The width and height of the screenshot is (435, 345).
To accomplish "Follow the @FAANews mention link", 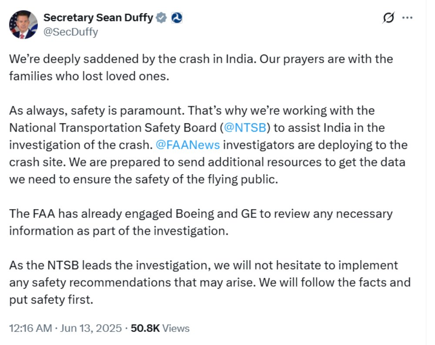I will (x=187, y=145).
